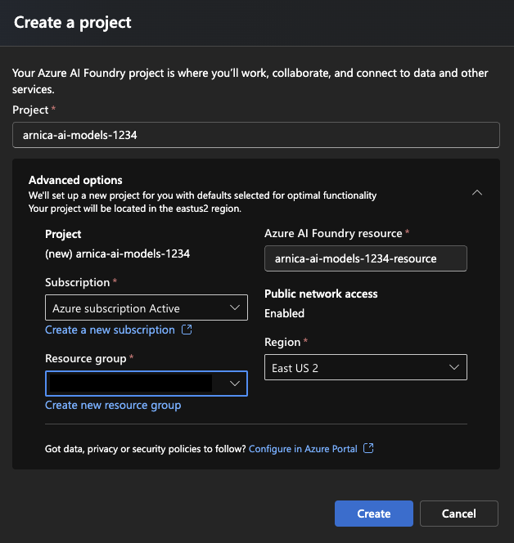Click the chevron arrow in Resource group dropdown

point(235,383)
